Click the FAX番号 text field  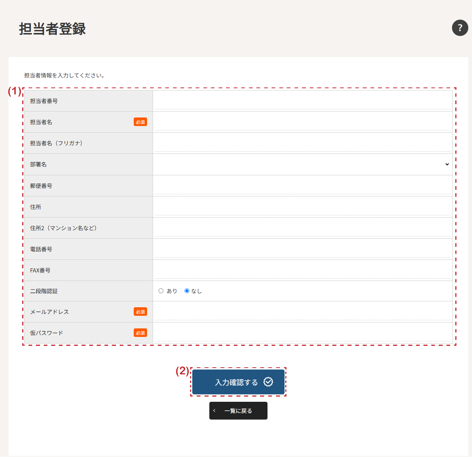coord(302,270)
